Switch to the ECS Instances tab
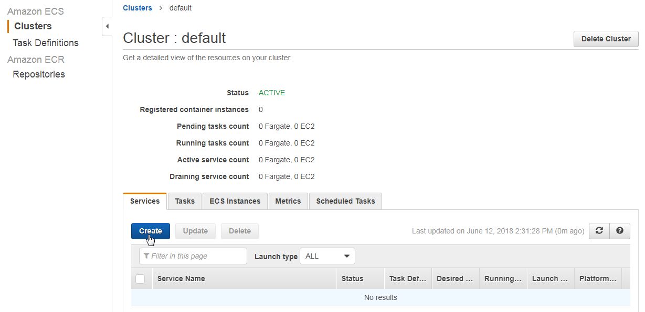The image size is (645, 312). [235, 201]
